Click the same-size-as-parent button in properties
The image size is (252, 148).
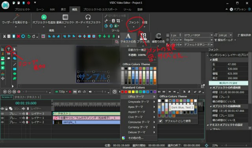(228, 83)
